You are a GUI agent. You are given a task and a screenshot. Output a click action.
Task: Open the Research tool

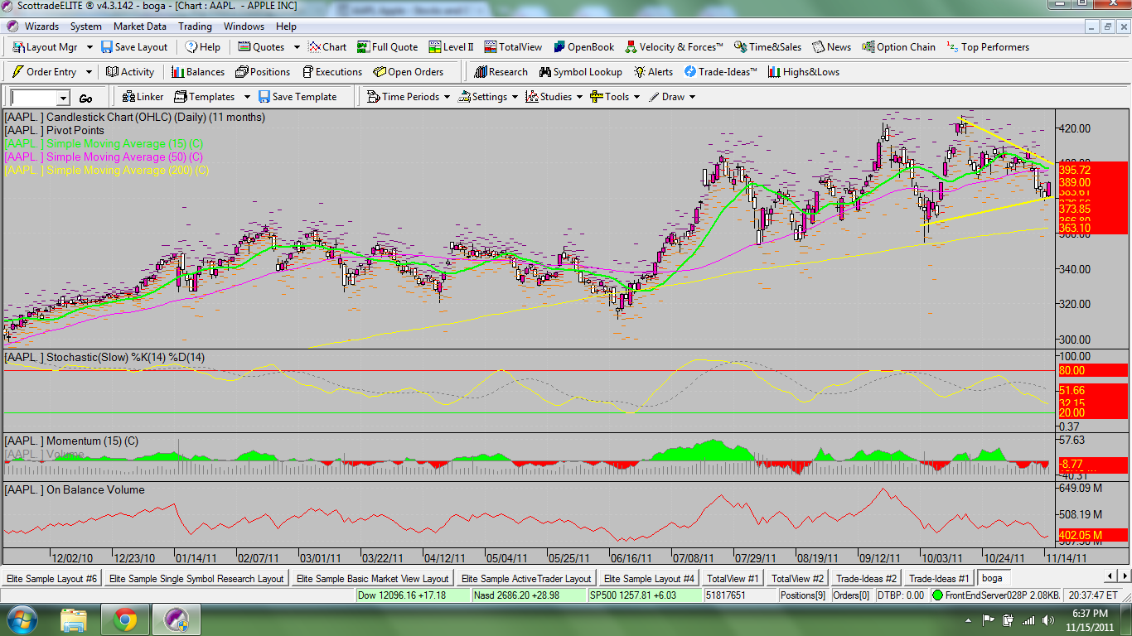[501, 72]
